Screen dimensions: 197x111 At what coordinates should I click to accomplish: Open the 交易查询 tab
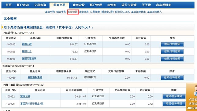40,5
